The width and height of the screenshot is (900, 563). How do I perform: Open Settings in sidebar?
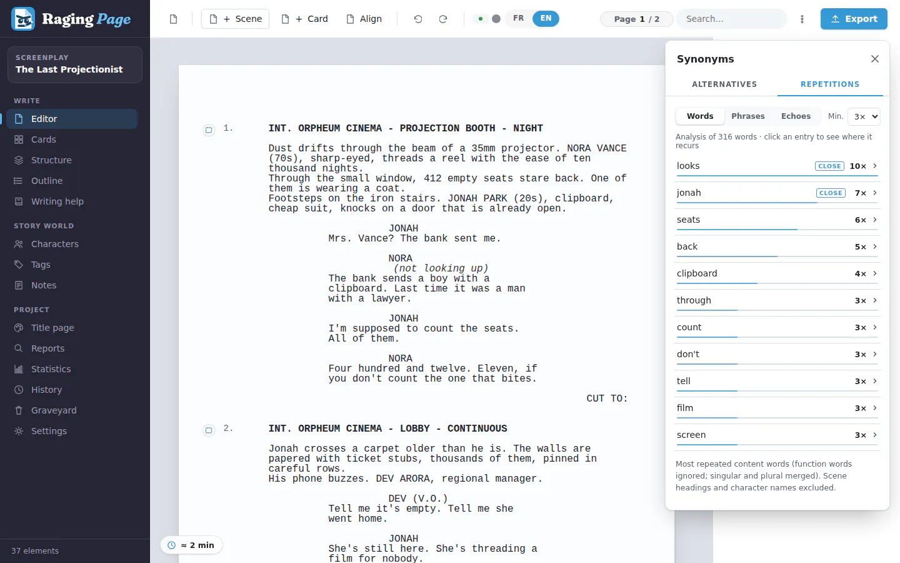(72, 431)
